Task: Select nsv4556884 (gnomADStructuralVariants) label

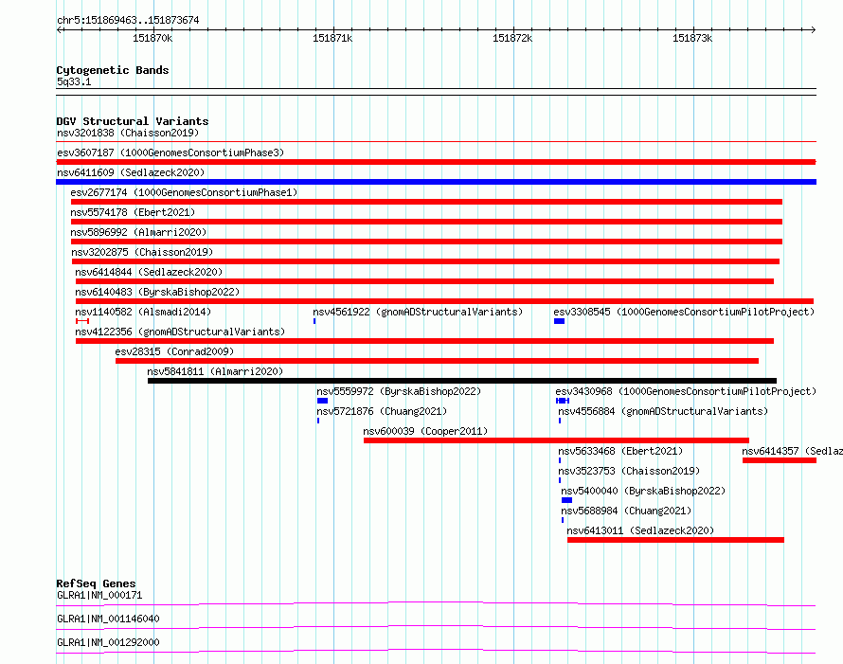Action: coord(663,411)
